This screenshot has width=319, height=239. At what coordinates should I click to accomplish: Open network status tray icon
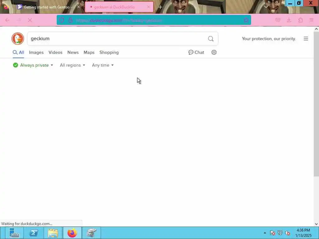click(280, 233)
